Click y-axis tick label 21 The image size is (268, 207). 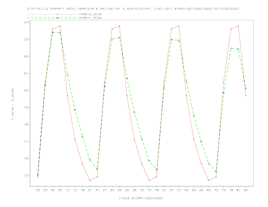point(26,73)
